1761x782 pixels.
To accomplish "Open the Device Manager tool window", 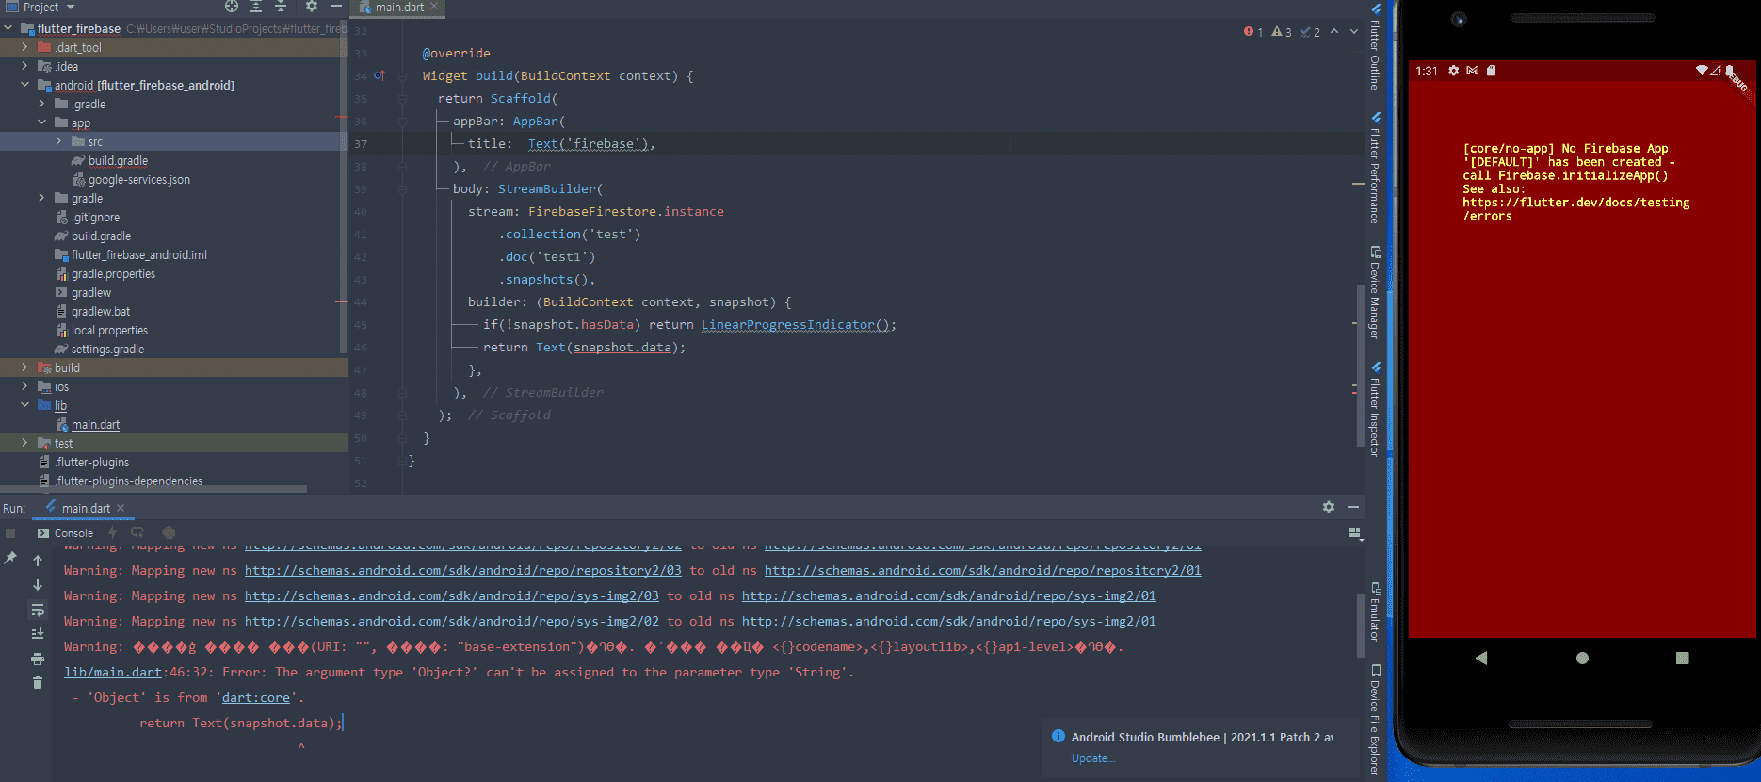I will pyautogui.click(x=1375, y=292).
